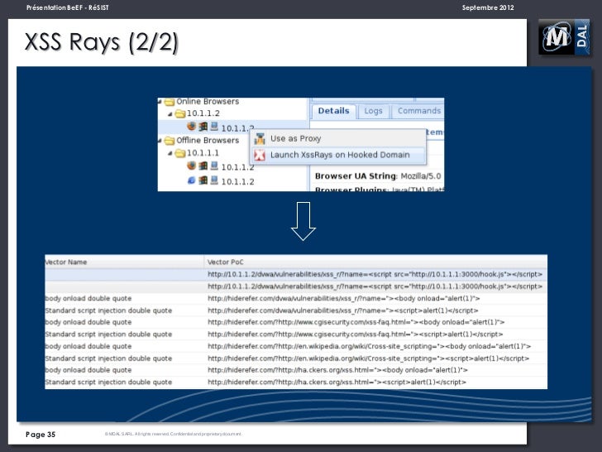Select the 10.1.1.1 tree folder label
Screen dimensions: 602x452
(x=203, y=153)
